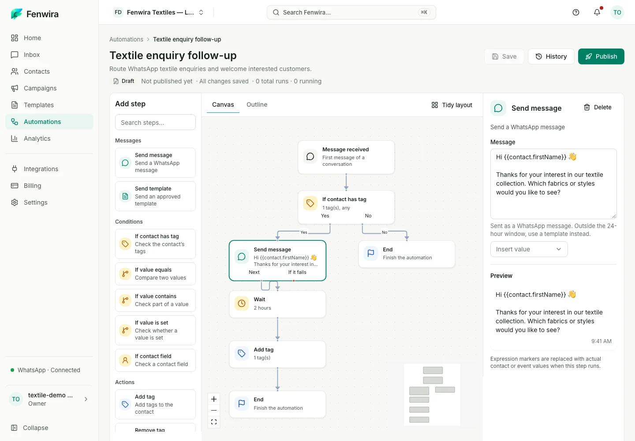This screenshot has height=441, width=635.
Task: Click the 9:41 AM preview timestamp
Action: [x=601, y=341]
